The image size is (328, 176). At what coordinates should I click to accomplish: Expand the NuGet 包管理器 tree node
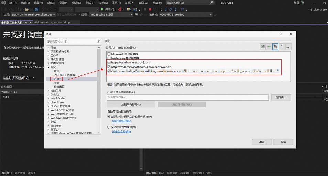[x=48, y=106]
